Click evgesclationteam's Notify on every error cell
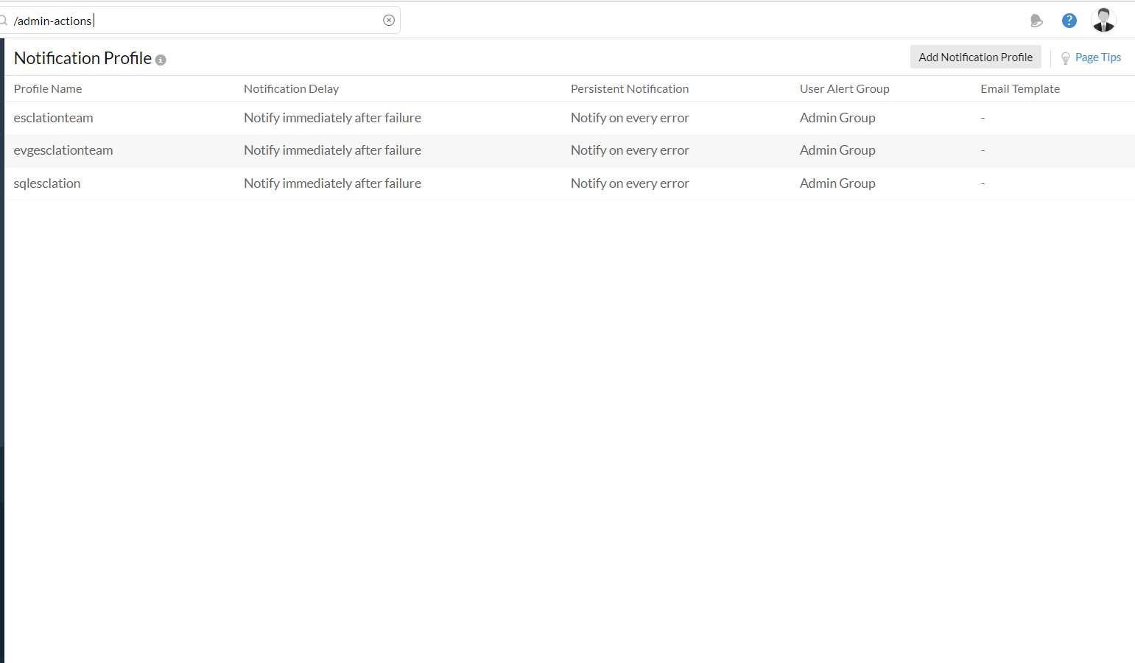Image resolution: width=1135 pixels, height=663 pixels. 630,150
